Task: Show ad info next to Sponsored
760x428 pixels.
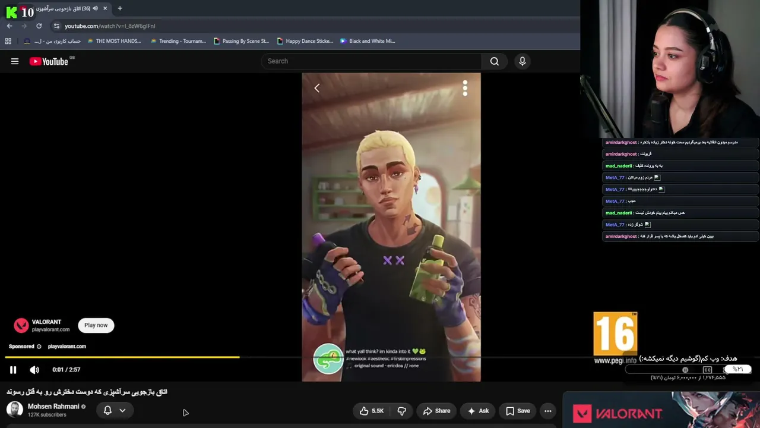Action: point(39,347)
